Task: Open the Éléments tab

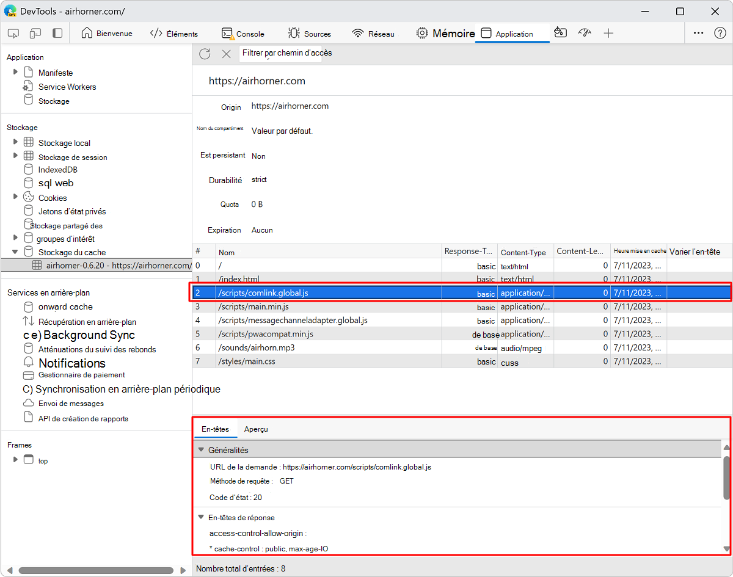Action: (174, 34)
